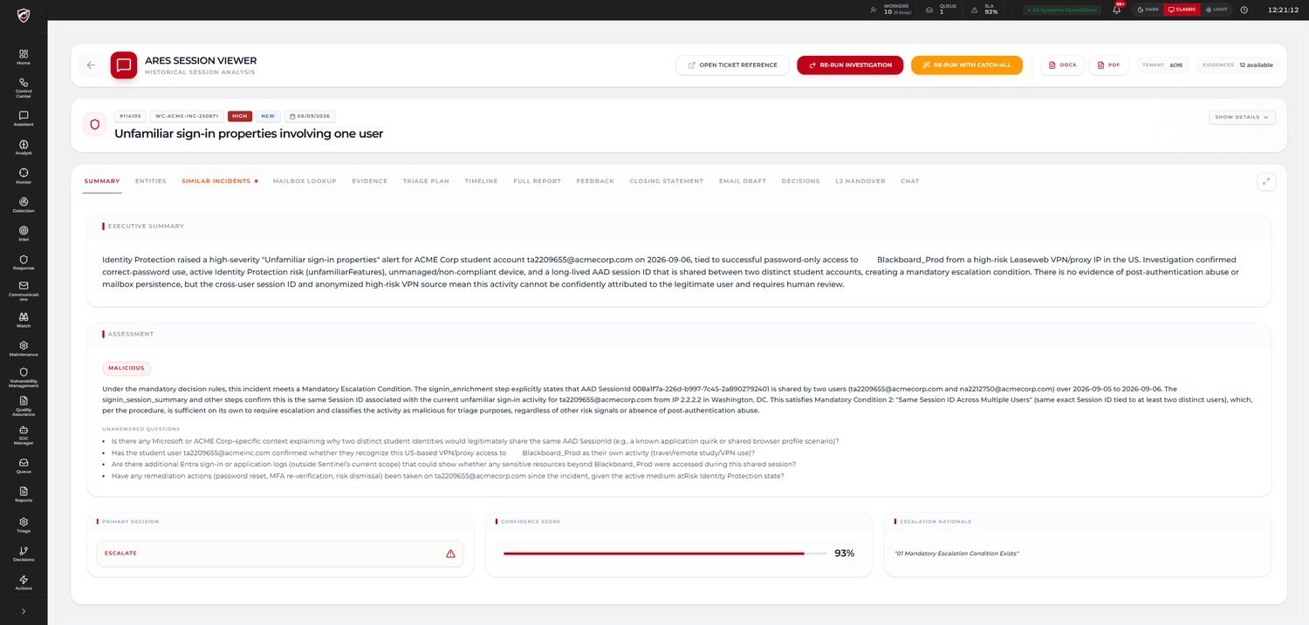Image resolution: width=1309 pixels, height=625 pixels.
Task: Switch to the Email Draft tab
Action: click(743, 181)
